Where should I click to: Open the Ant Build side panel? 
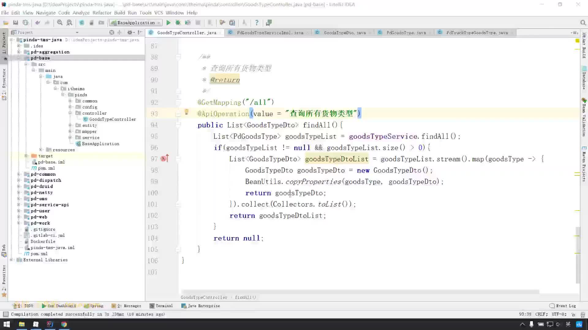pos(584,45)
